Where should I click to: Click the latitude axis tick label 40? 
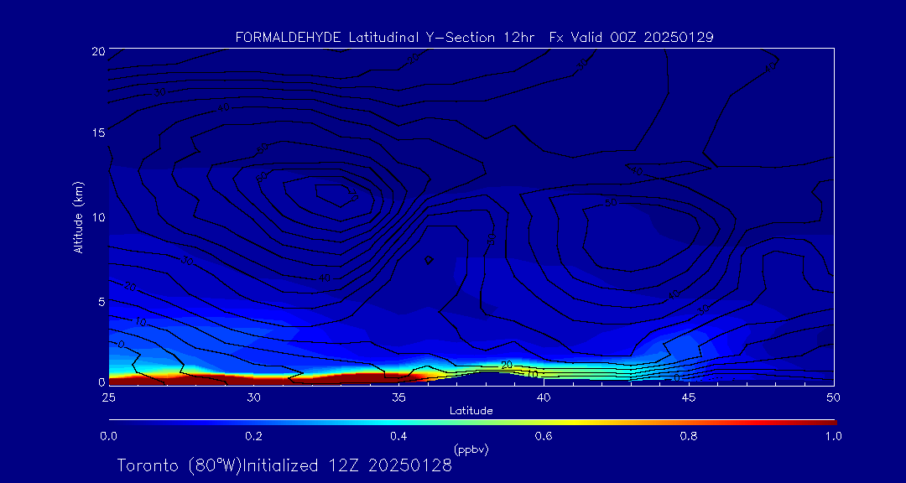click(543, 397)
